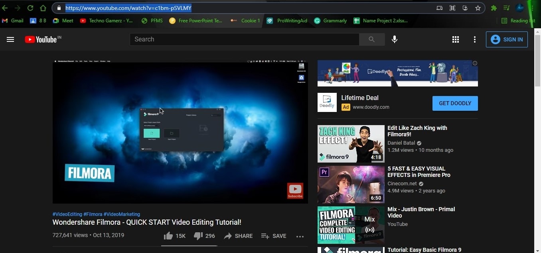Image resolution: width=541 pixels, height=253 pixels.
Task: Open the #VideoEditing hashtag
Action: 67,214
